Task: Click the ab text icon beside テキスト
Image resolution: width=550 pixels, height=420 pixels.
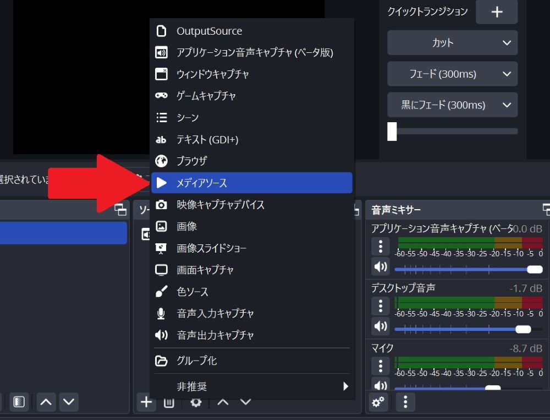Action: coord(161,139)
